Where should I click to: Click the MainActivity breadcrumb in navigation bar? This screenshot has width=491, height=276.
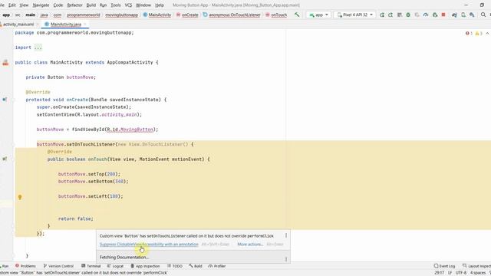click(x=157, y=15)
